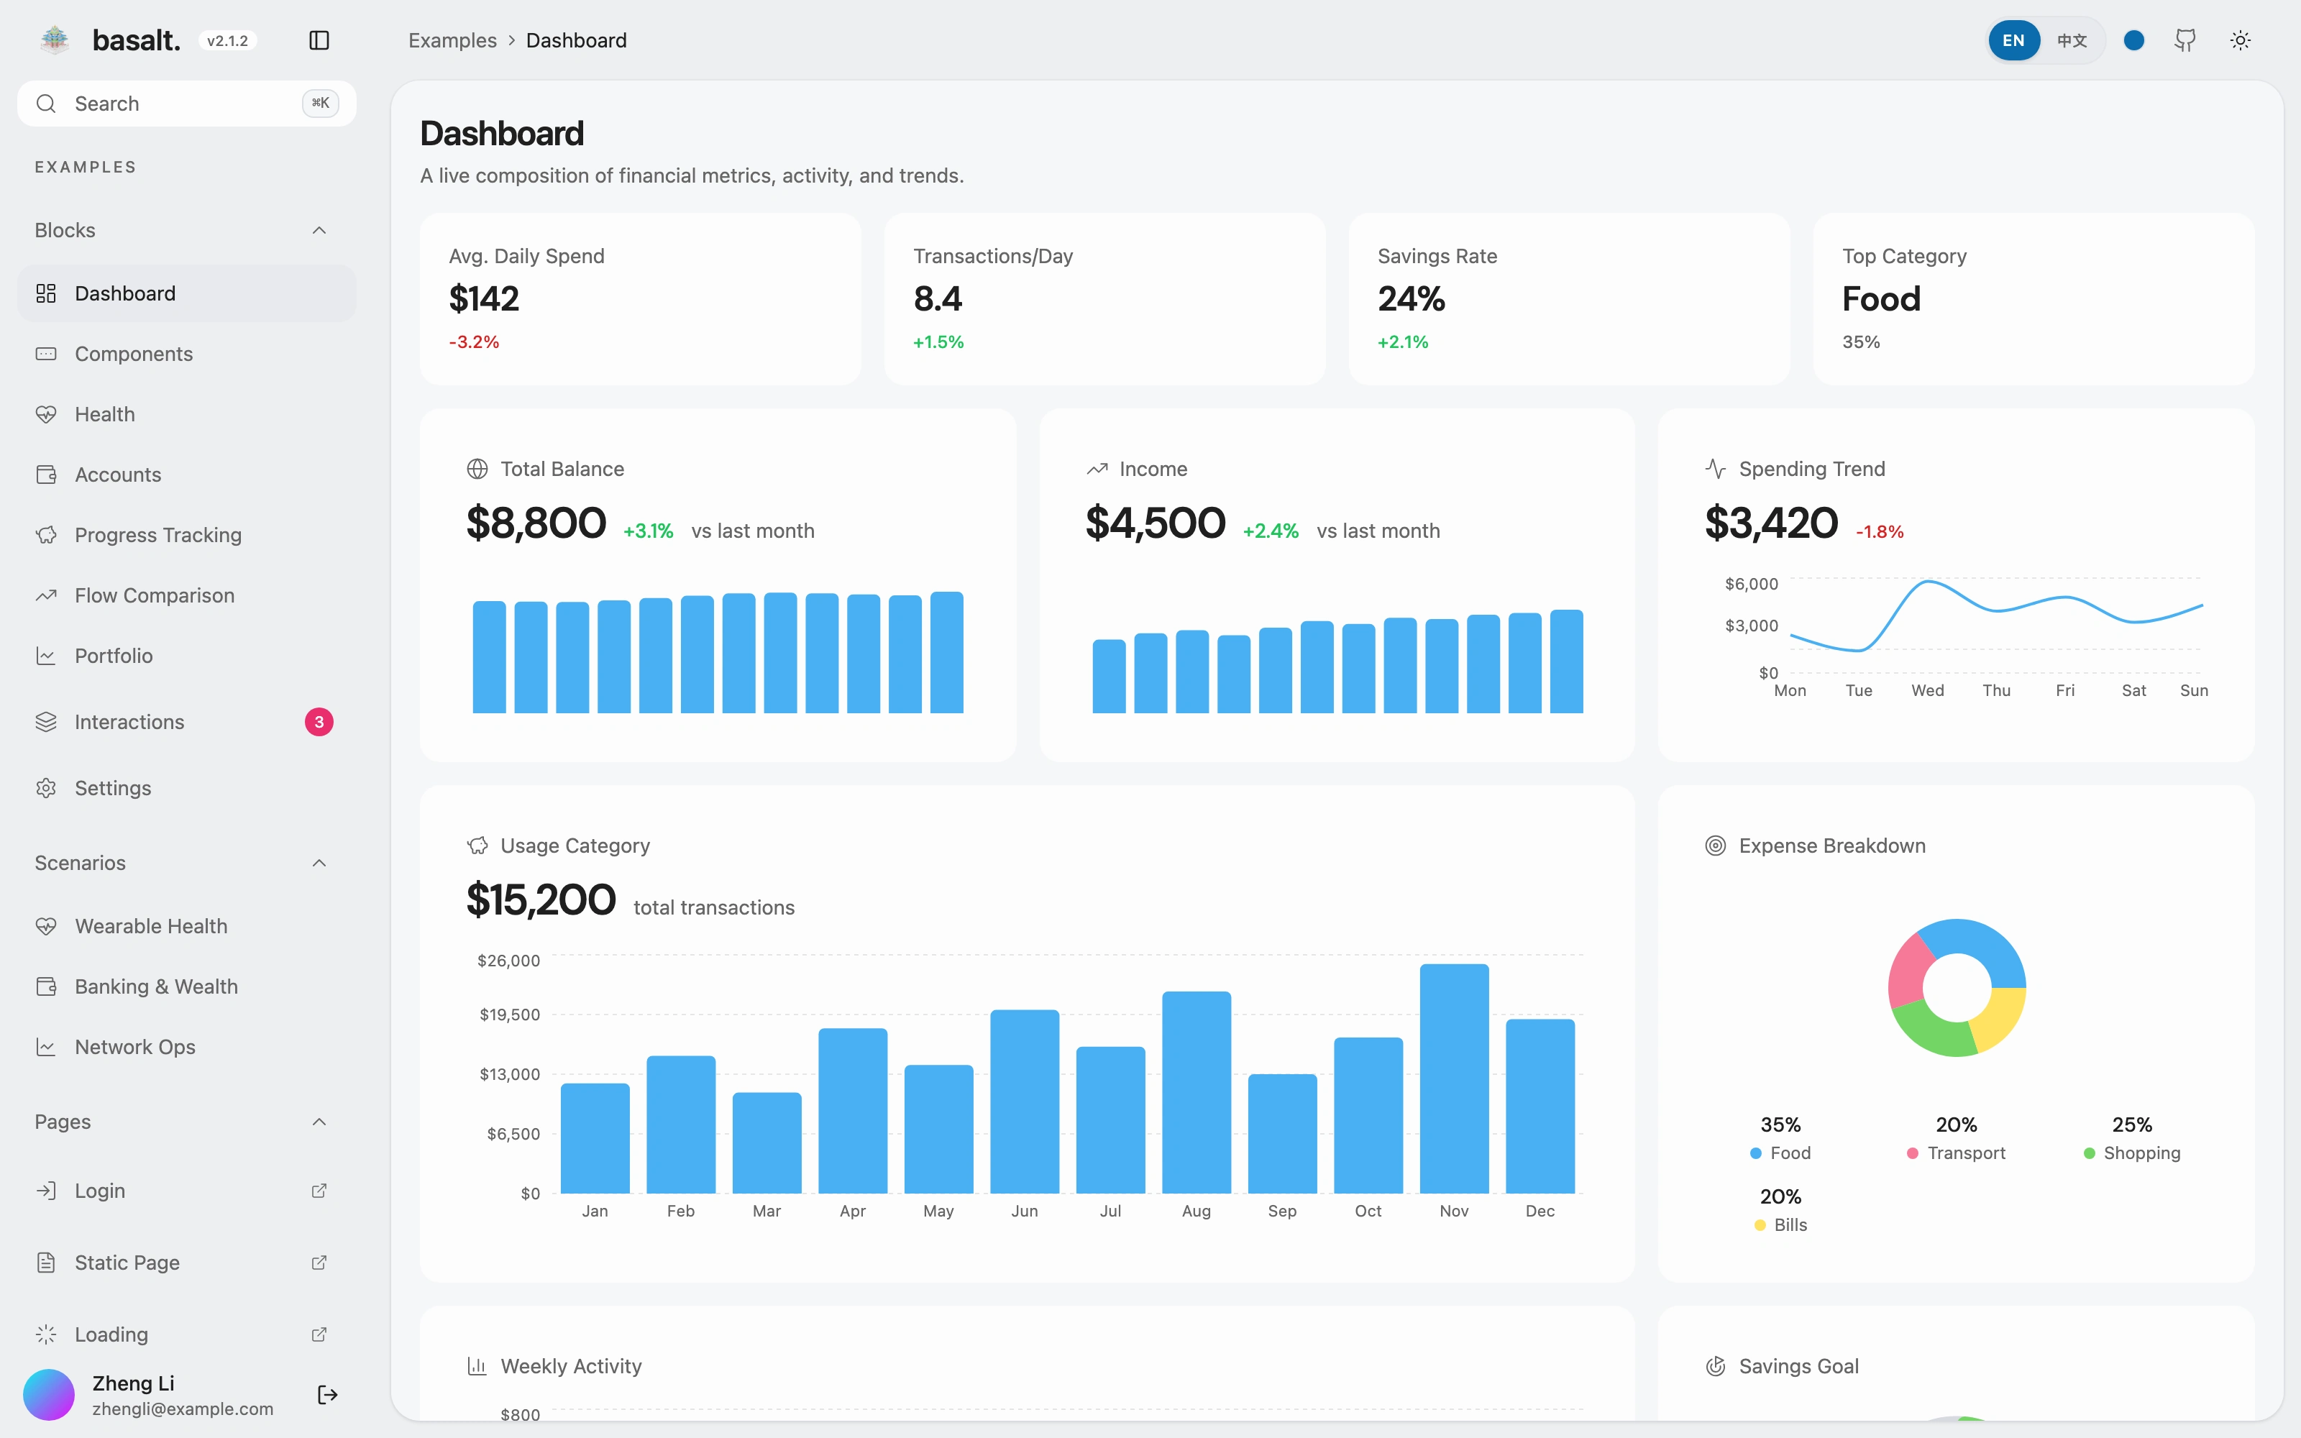Click the Wearable Health heart icon
The width and height of the screenshot is (2301, 1438).
(45, 926)
